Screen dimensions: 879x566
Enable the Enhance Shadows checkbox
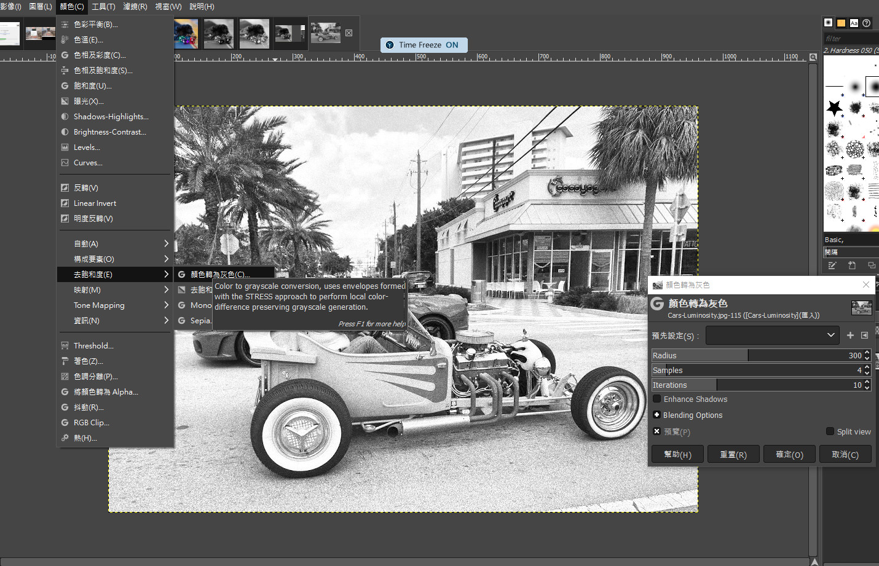pos(657,399)
